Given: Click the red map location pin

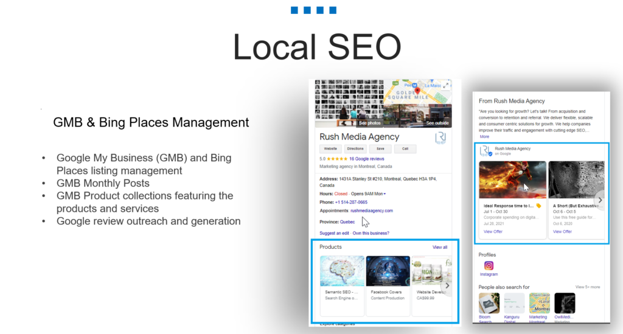Looking at the screenshot, I should coord(417,91).
